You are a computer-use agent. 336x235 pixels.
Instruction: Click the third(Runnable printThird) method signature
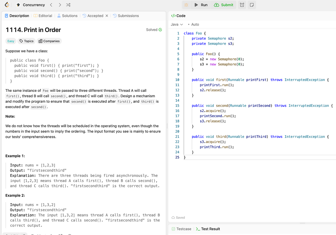(x=260, y=136)
